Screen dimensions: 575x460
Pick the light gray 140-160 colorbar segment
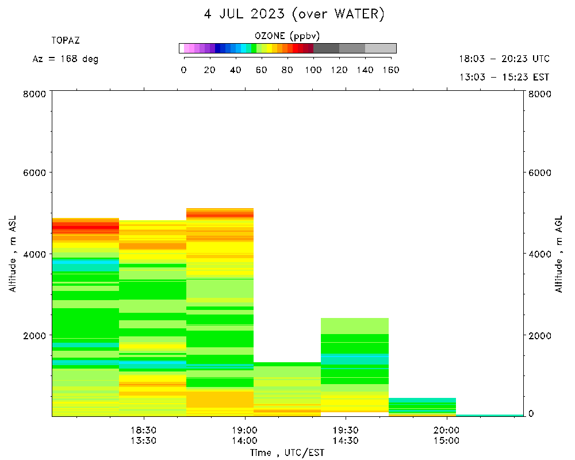381,48
